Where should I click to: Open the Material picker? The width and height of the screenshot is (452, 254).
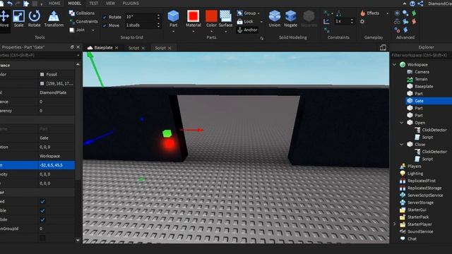[x=193, y=19]
